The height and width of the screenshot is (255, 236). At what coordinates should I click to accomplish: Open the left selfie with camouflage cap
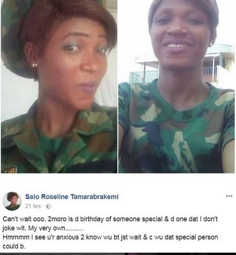[x=59, y=86]
